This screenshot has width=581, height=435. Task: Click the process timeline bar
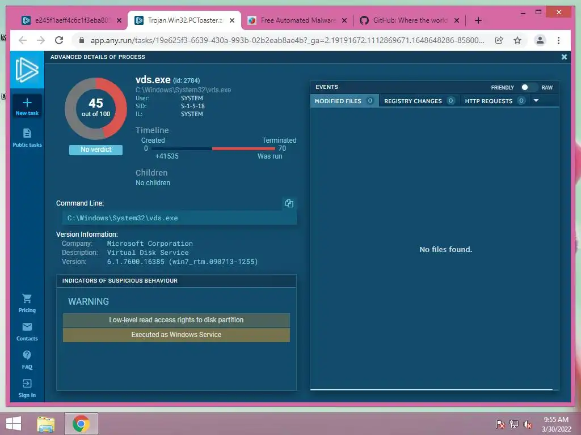(x=213, y=149)
